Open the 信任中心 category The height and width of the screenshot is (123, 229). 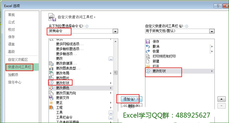(x=15, y=82)
